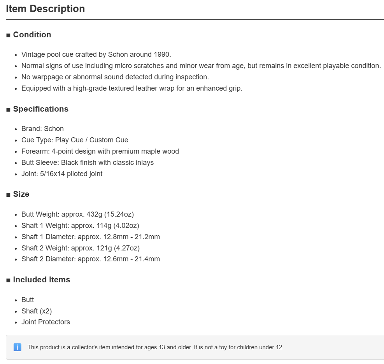Click the Condition section heading

coord(32,35)
